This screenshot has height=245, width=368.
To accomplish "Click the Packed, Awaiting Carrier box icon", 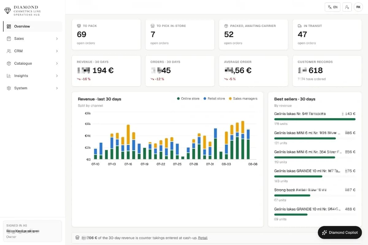I will 226,26.
